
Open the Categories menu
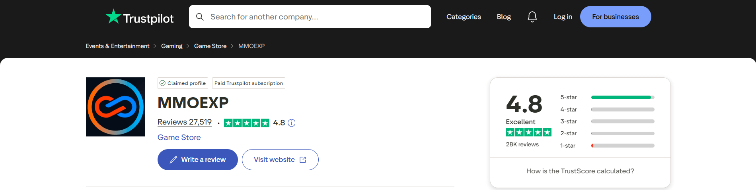[464, 17]
